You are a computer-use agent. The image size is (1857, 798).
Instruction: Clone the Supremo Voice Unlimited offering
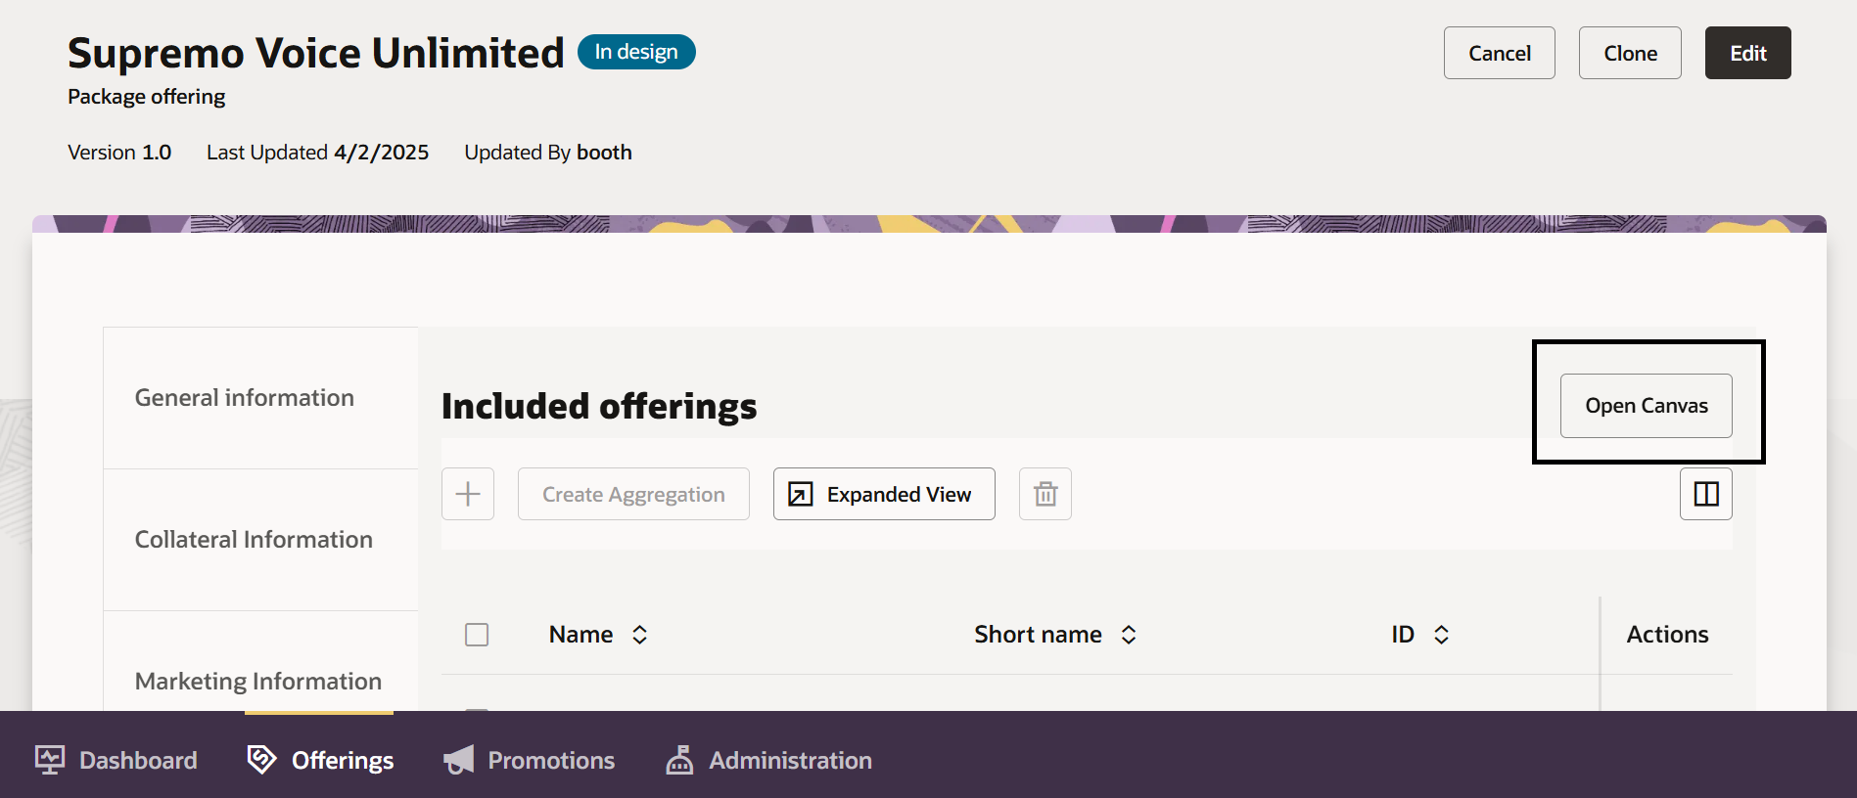point(1630,53)
